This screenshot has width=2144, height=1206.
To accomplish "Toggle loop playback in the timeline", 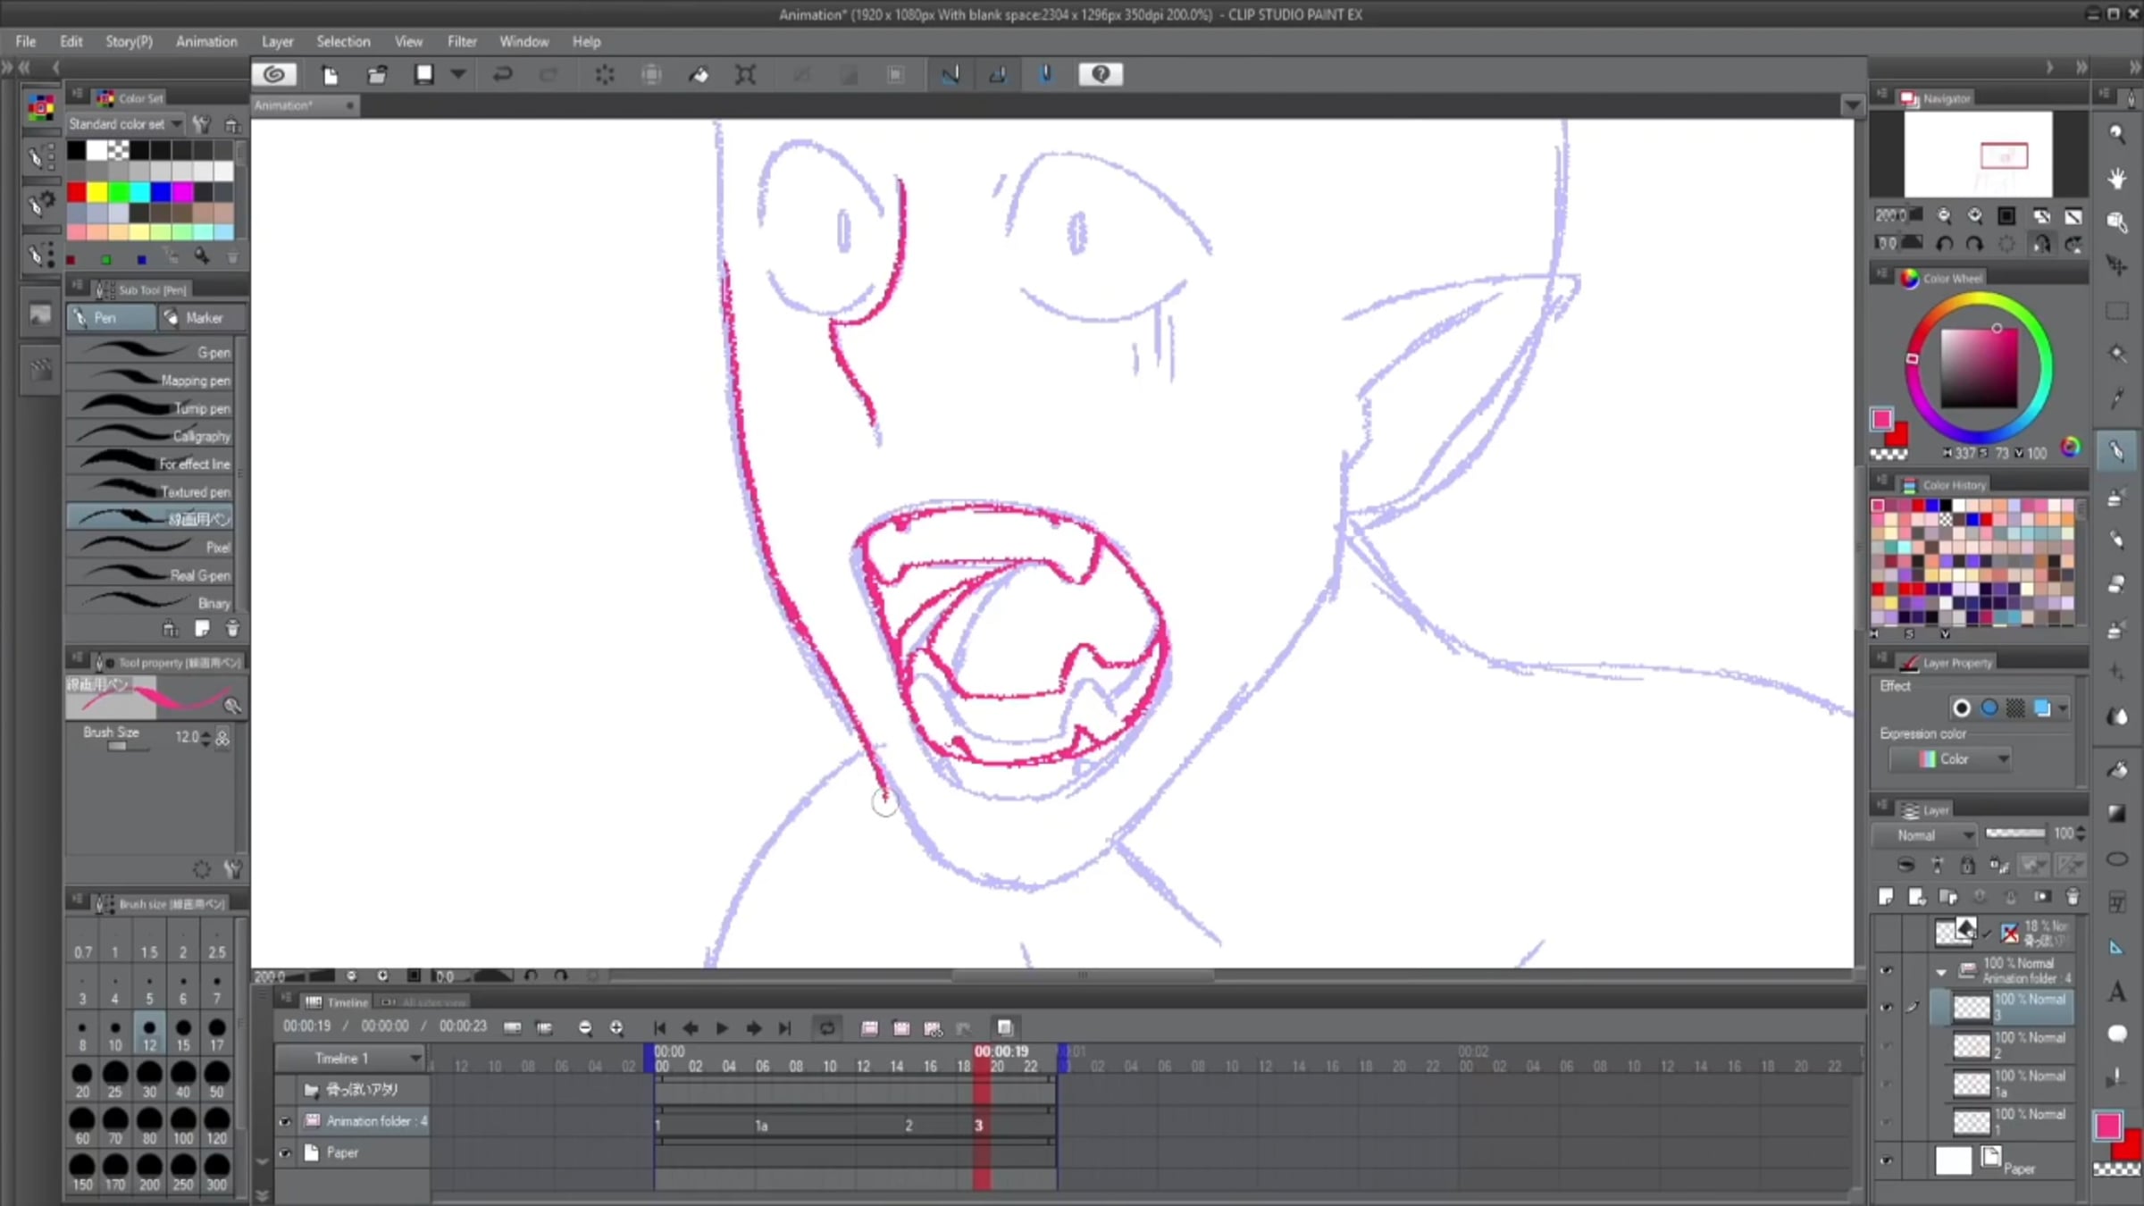I will coord(827,1028).
